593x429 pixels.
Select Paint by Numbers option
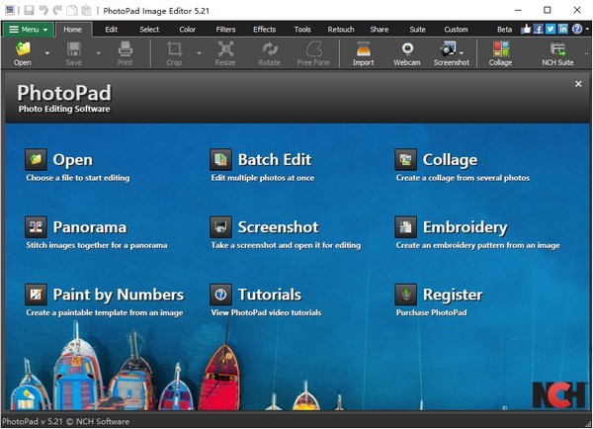[x=118, y=295]
